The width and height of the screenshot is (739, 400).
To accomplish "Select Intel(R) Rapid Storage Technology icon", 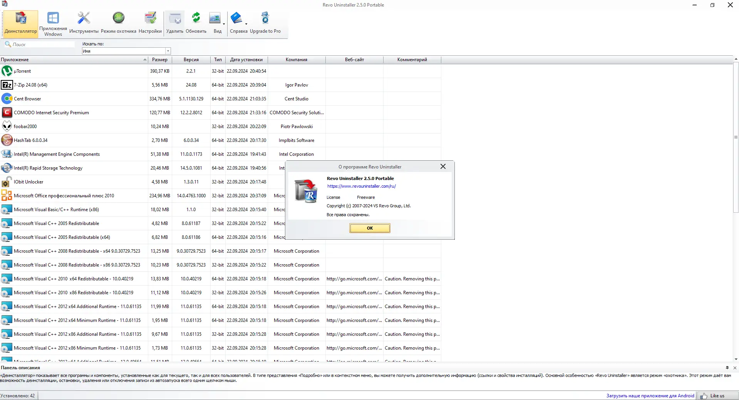I will click(7, 168).
